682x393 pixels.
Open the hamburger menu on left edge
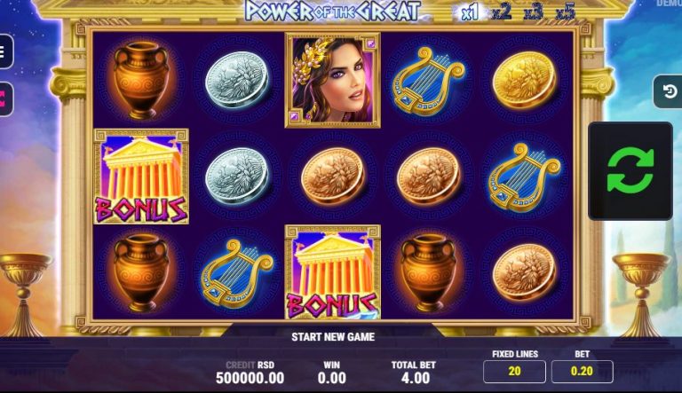5,51
